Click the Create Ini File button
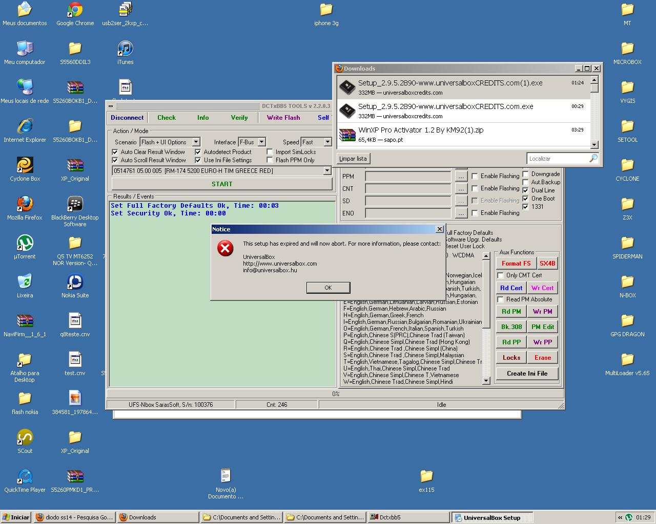The height and width of the screenshot is (524, 656). click(x=527, y=374)
